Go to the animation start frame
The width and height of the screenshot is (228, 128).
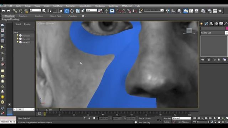click(194, 118)
